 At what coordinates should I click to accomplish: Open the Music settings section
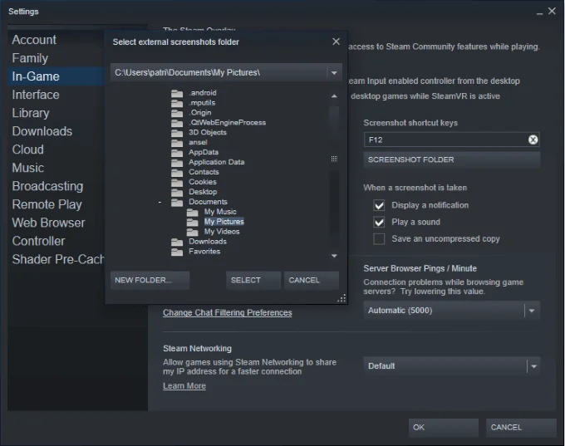coord(27,168)
